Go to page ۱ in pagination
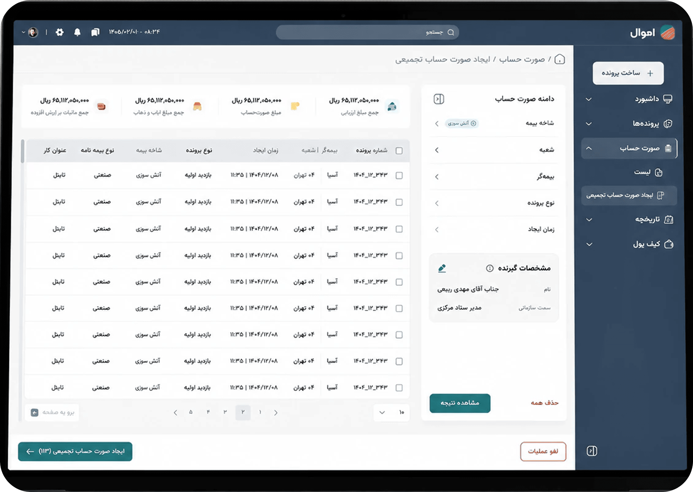Image resolution: width=693 pixels, height=492 pixels. 260,412
